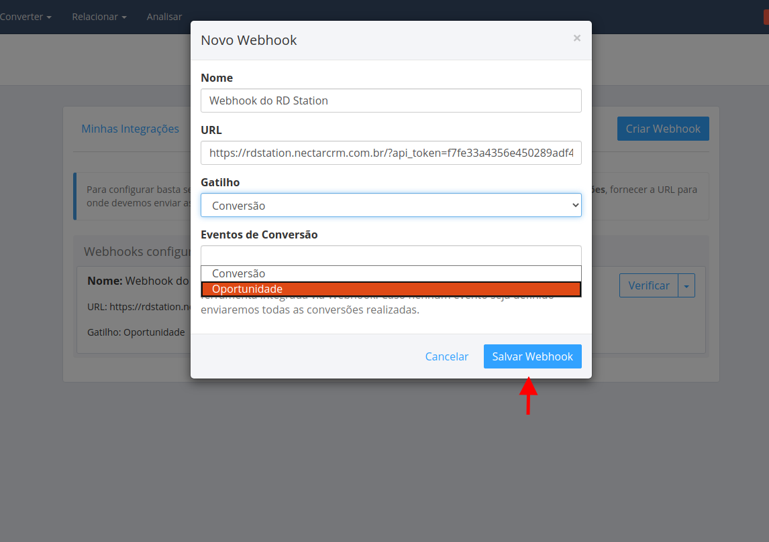Click the Webhooks configurados heading
769x542 pixels.
(138, 252)
